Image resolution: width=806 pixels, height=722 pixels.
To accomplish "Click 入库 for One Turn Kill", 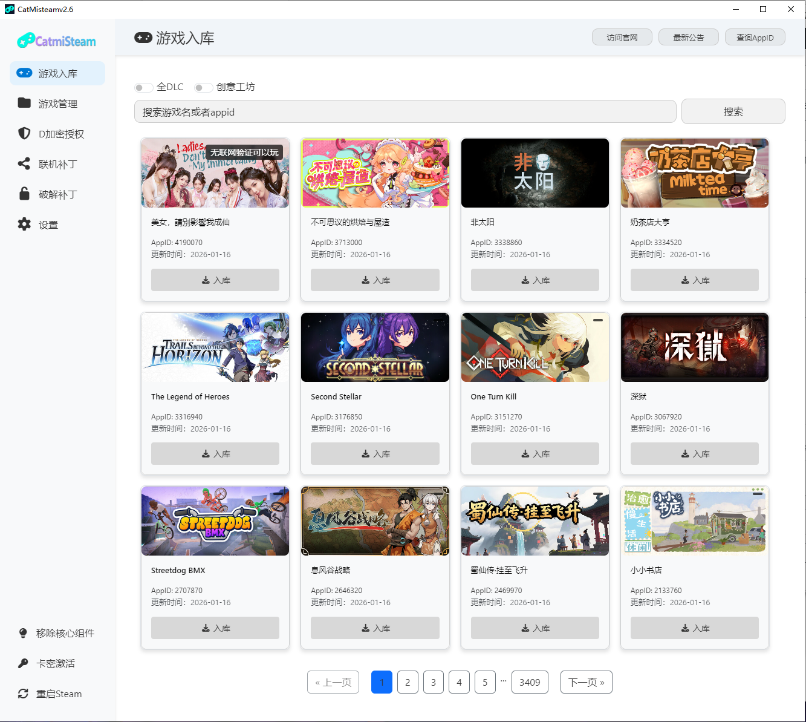I will click(535, 454).
